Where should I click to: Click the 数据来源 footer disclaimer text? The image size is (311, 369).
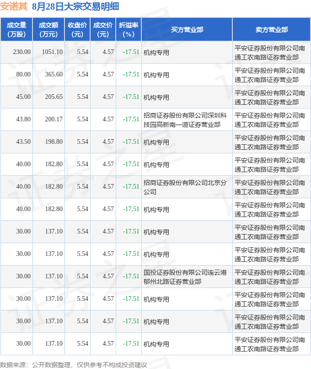pyautogui.click(x=74, y=365)
